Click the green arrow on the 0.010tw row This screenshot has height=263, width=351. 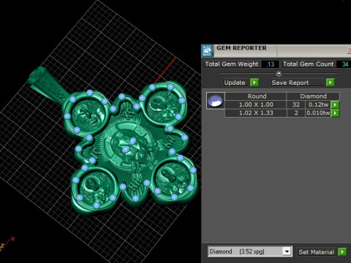[335, 113]
